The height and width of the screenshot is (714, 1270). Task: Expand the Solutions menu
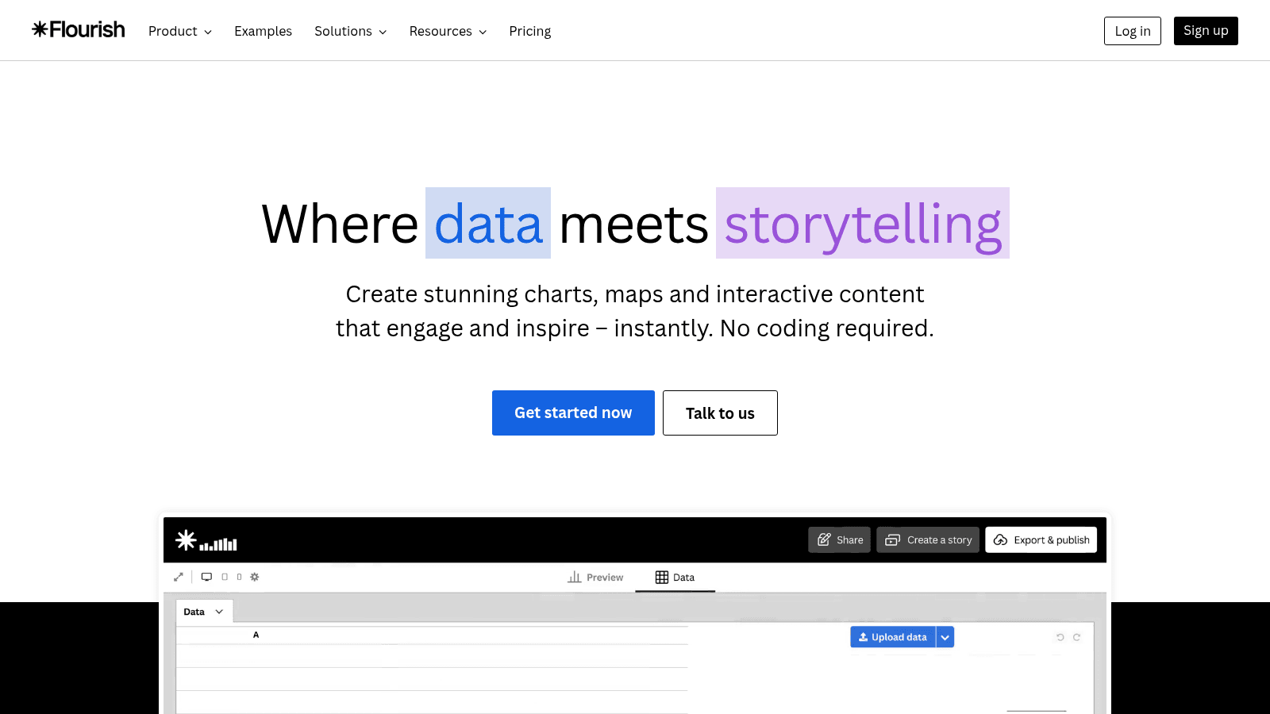click(351, 31)
